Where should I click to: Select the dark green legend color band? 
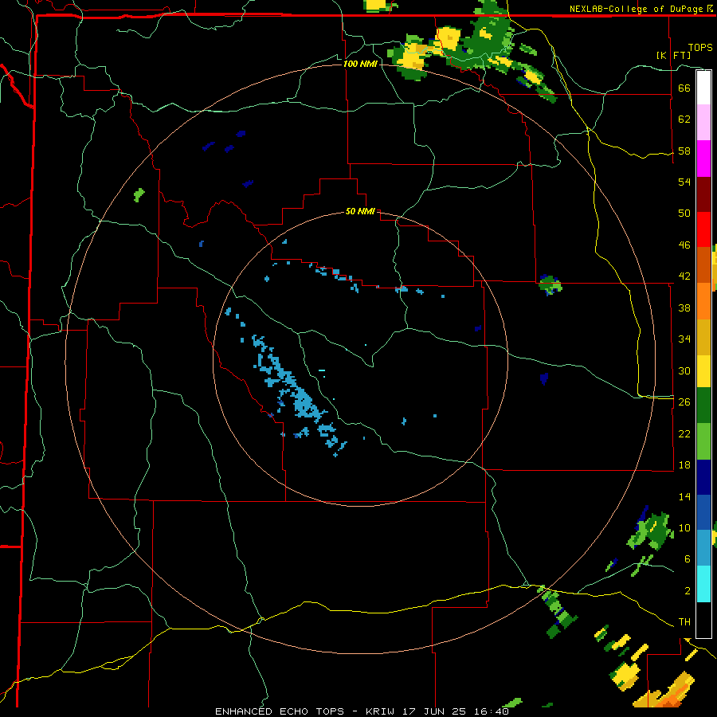point(703,406)
